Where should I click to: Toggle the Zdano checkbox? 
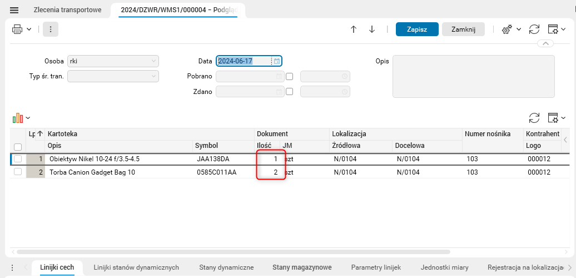290,91
